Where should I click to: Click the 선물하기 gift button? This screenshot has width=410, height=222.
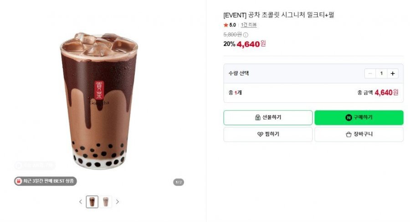268,118
